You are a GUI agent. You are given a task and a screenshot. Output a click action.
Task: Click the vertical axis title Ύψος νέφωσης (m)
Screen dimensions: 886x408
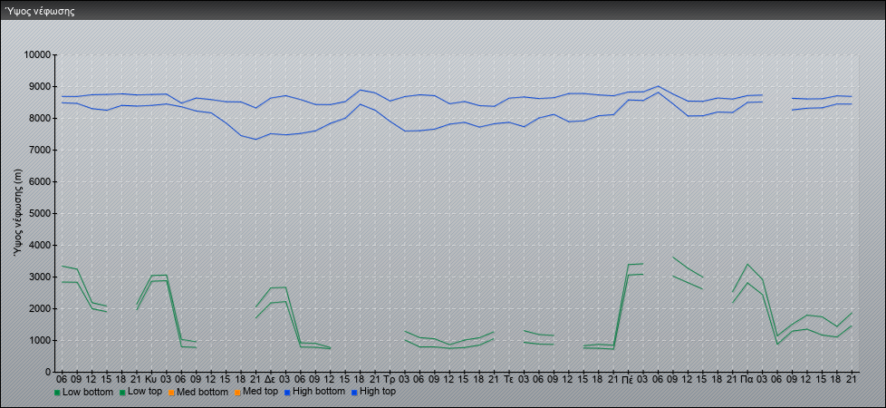pyautogui.click(x=19, y=212)
